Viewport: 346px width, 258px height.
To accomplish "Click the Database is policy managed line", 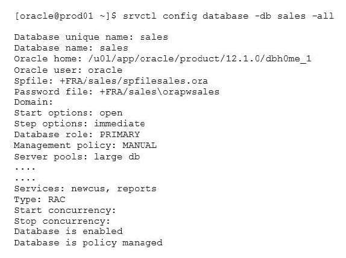I will tap(88, 243).
